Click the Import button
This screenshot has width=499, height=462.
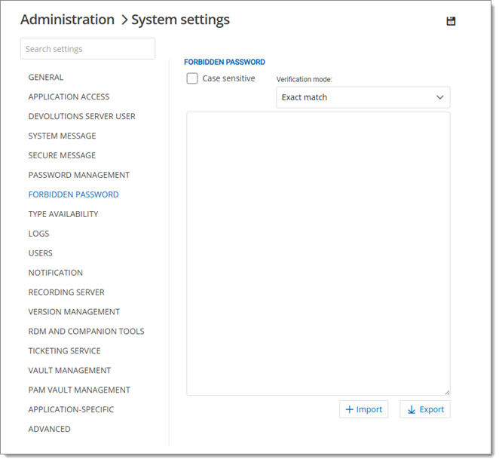pyautogui.click(x=364, y=409)
